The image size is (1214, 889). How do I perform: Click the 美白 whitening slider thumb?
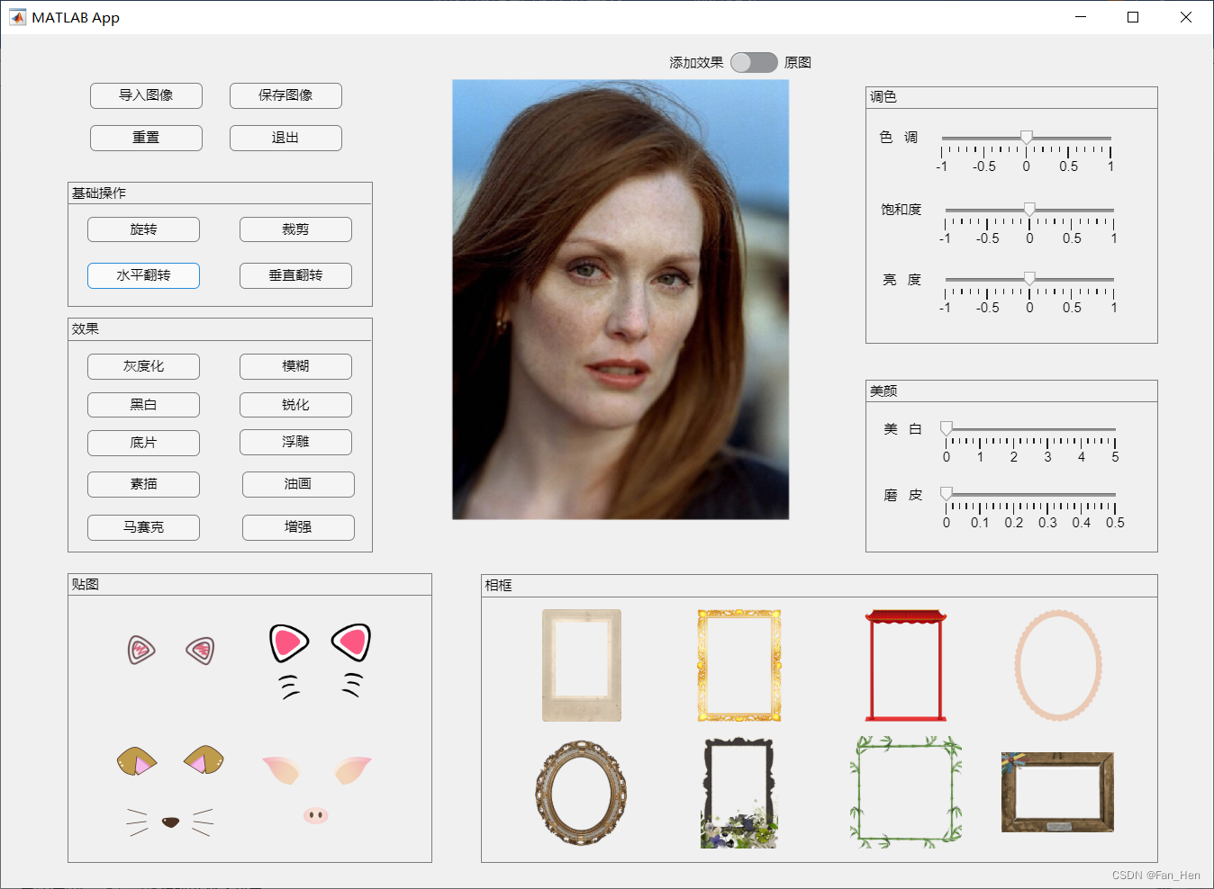click(947, 428)
